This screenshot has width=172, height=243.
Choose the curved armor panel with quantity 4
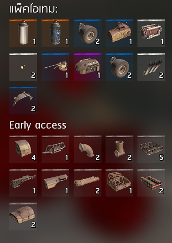(x=23, y=149)
